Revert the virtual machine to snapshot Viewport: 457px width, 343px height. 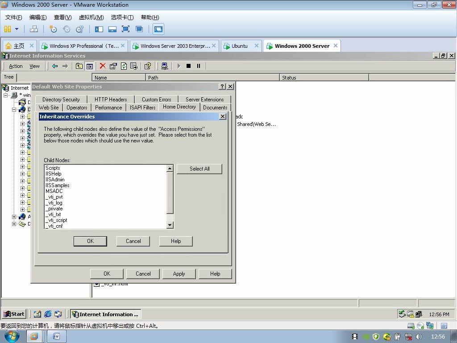(66, 29)
